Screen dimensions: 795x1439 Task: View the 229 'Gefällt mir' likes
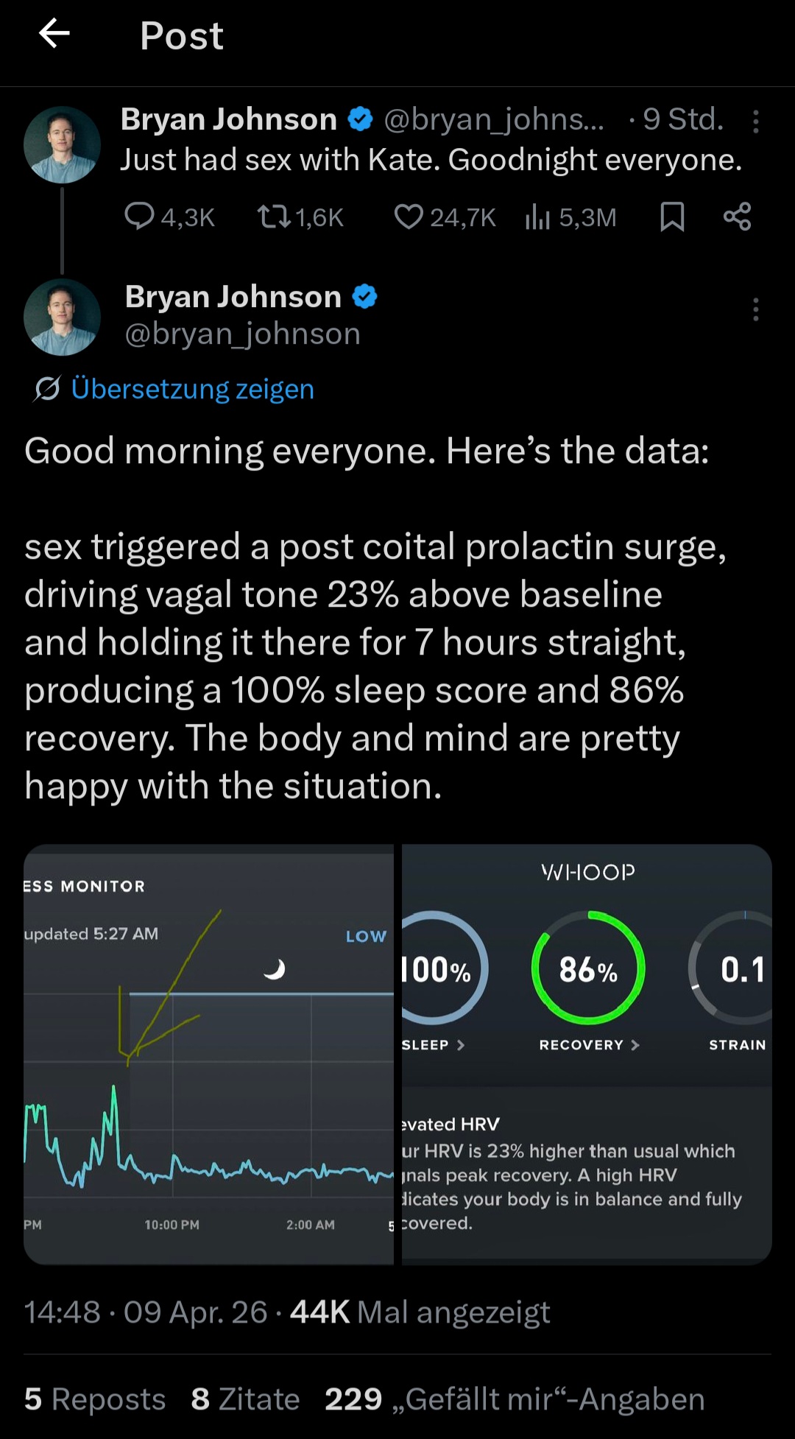coord(515,1399)
